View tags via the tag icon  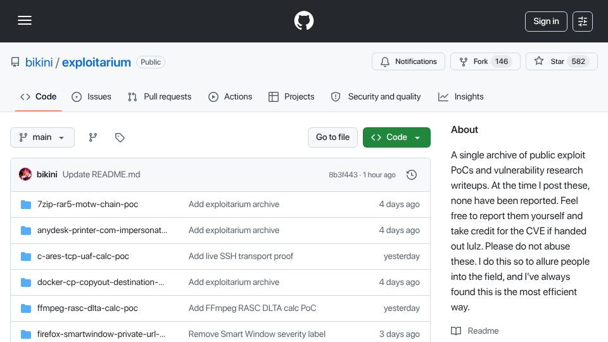coord(120,137)
